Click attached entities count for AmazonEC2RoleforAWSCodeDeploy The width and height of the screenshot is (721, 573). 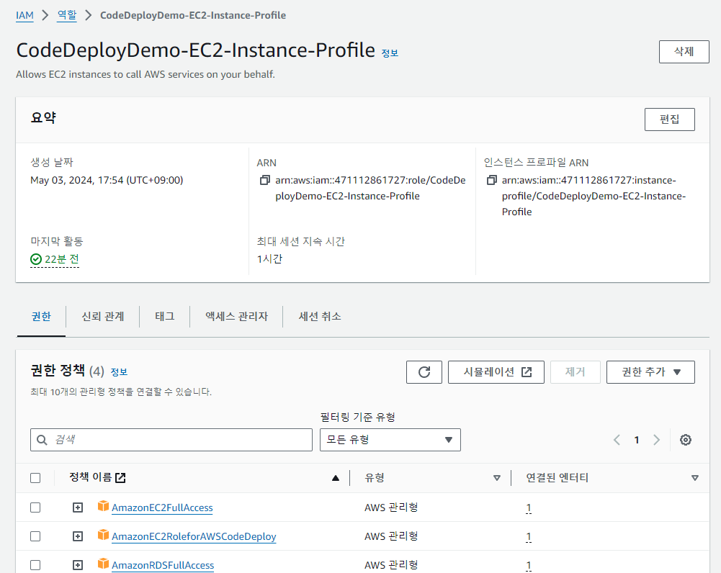(529, 537)
